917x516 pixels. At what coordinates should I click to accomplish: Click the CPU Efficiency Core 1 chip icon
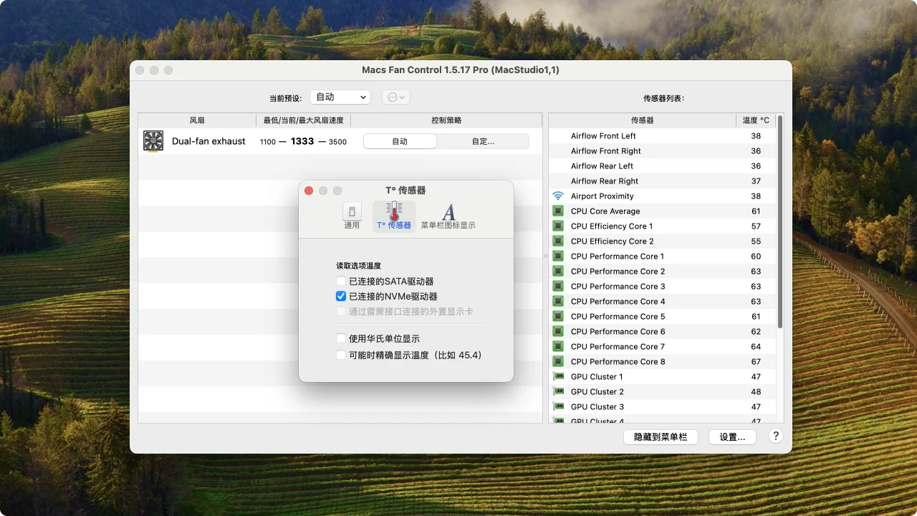pyautogui.click(x=558, y=226)
